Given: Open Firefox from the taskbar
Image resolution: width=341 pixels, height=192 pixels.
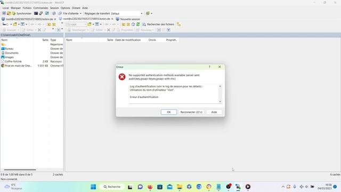Looking at the screenshot, I should (150, 187).
